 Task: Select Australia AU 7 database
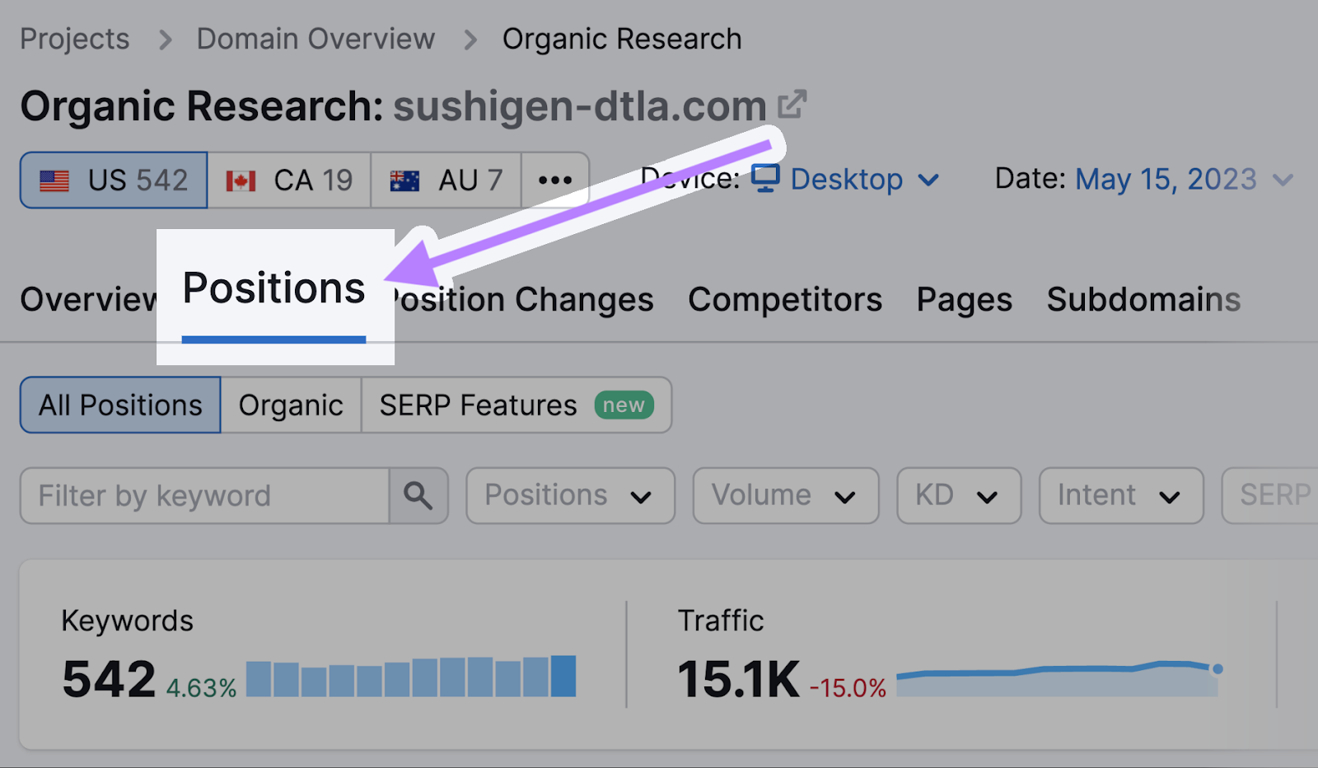446,180
